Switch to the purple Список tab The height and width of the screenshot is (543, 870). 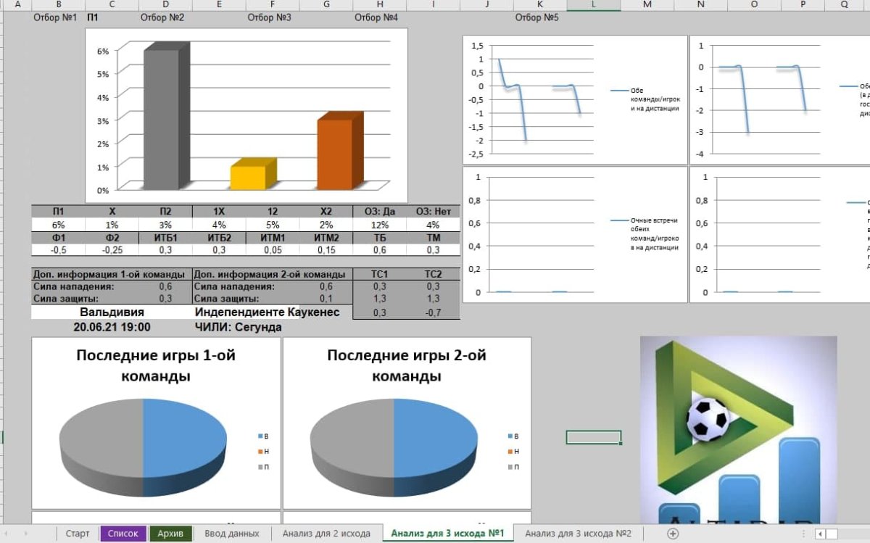coord(123,534)
